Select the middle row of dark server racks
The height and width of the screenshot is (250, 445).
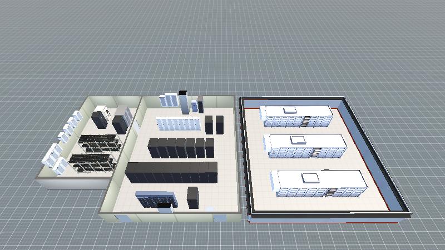pyautogui.click(x=181, y=148)
